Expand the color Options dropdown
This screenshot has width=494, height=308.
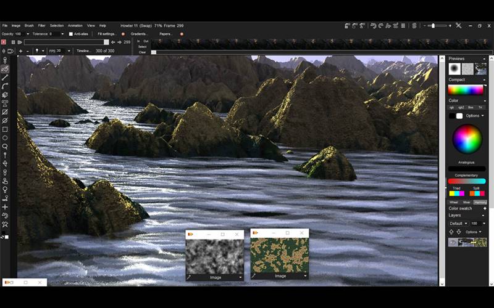point(474,116)
